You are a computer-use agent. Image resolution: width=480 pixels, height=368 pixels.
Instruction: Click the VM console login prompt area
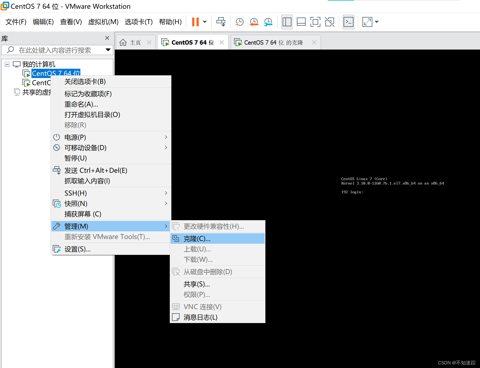coord(352,192)
